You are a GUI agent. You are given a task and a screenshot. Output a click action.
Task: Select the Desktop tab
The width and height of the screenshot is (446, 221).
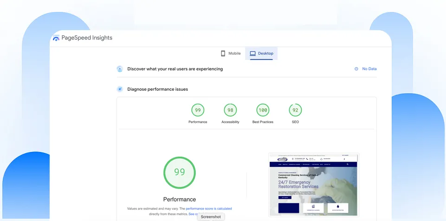(261, 53)
